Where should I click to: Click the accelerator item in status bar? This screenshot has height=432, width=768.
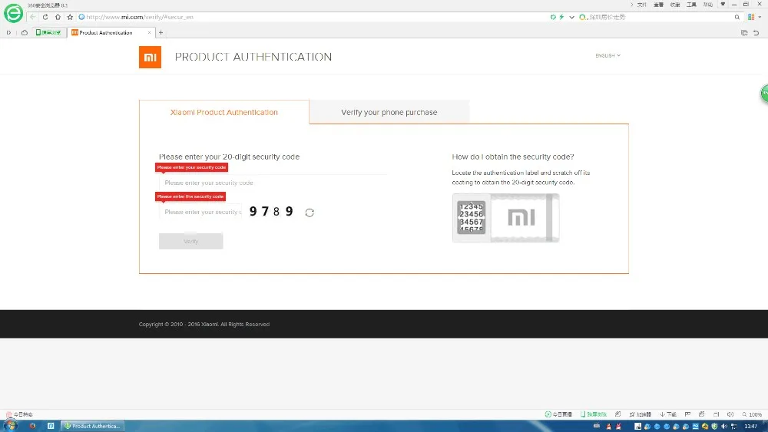coord(641,414)
